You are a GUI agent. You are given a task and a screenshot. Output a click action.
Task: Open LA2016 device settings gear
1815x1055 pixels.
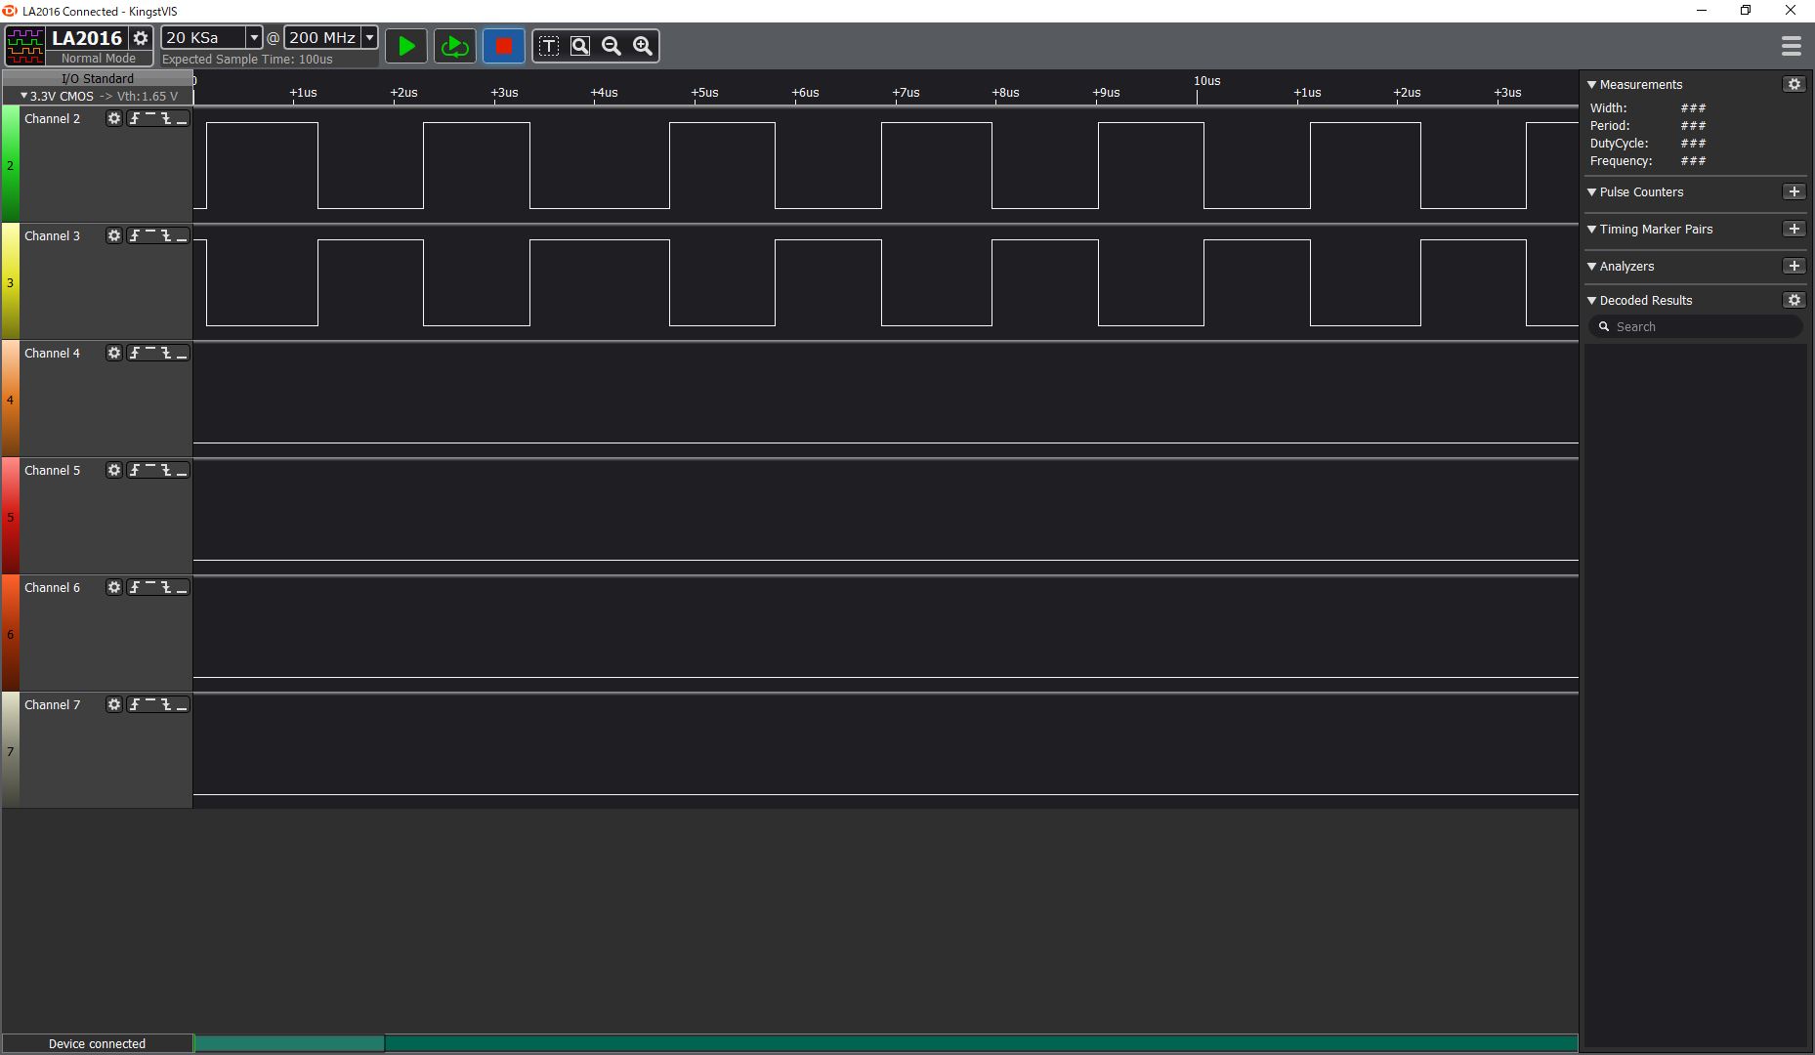click(141, 38)
